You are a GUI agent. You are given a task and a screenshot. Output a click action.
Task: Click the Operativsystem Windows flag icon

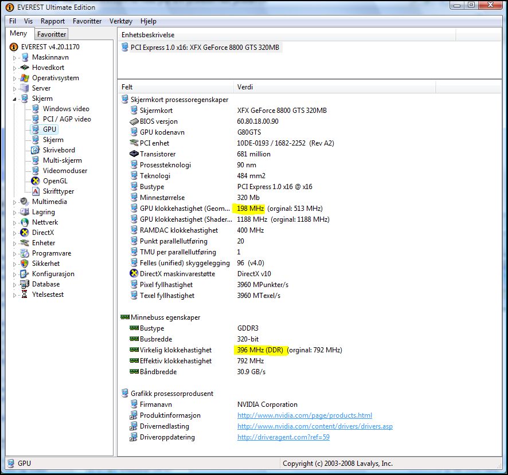tap(25, 78)
